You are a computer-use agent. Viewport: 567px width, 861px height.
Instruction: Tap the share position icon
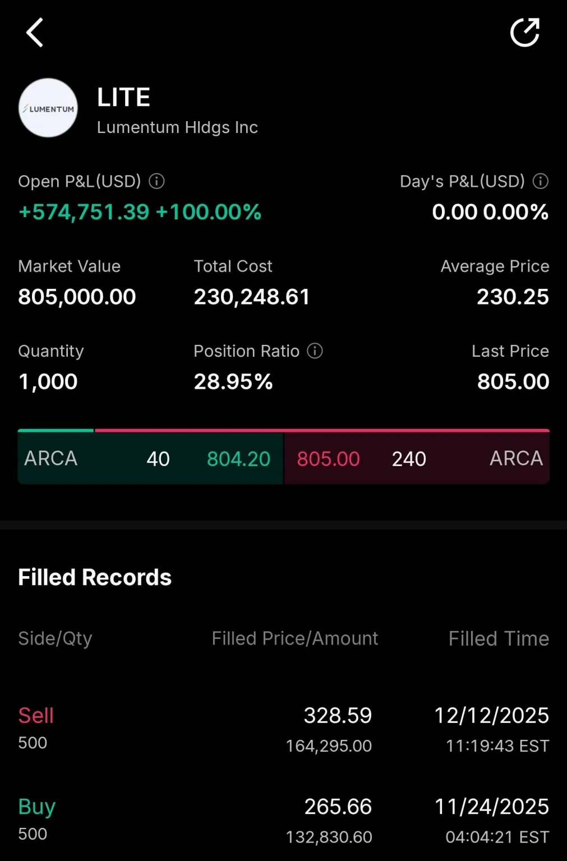525,33
